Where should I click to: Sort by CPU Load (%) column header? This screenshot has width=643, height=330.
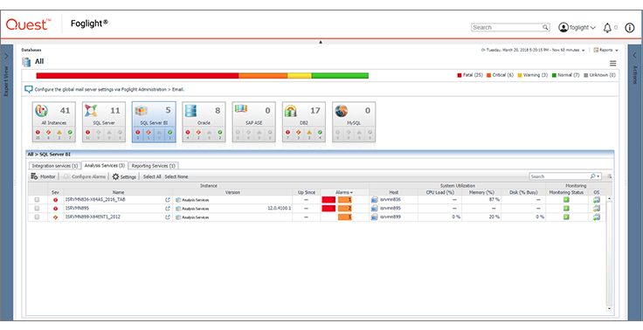(x=440, y=192)
